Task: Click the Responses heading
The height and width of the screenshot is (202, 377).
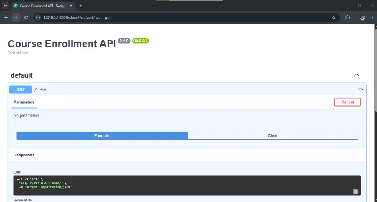Action: point(24,155)
